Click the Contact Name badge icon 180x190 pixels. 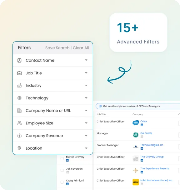(x=19, y=60)
